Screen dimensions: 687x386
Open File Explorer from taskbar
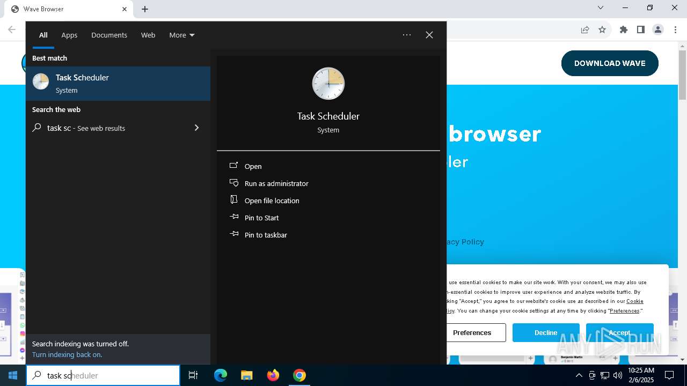tap(246, 375)
